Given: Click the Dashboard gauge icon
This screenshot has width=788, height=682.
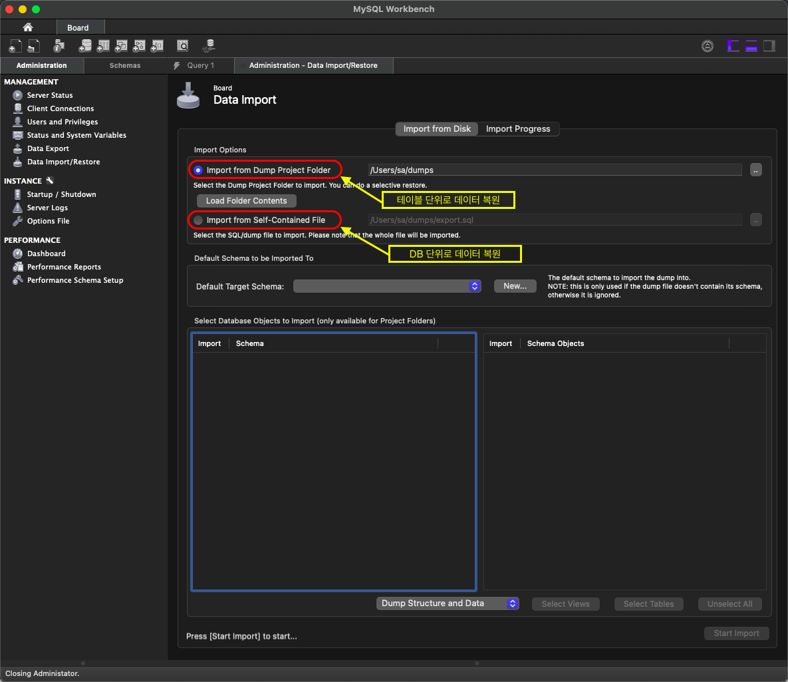Looking at the screenshot, I should click(17, 254).
